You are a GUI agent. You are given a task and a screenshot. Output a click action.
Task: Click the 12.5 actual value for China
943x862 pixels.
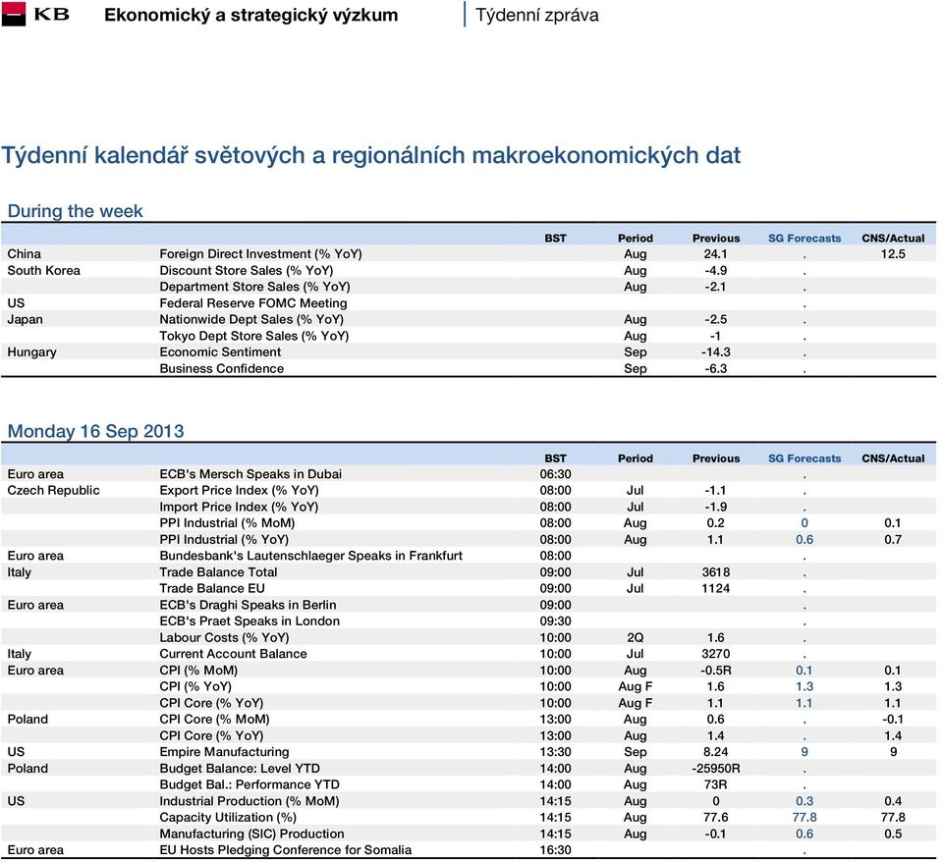pos(893,253)
